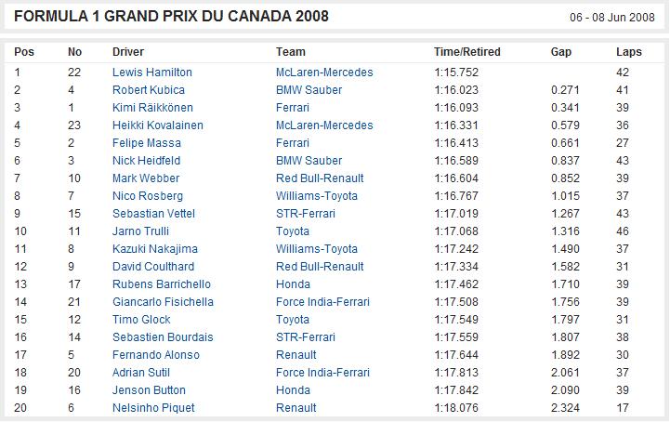Click Jarno Trulli's Toyota team link
Screen dimensions: 670x422
tap(293, 231)
